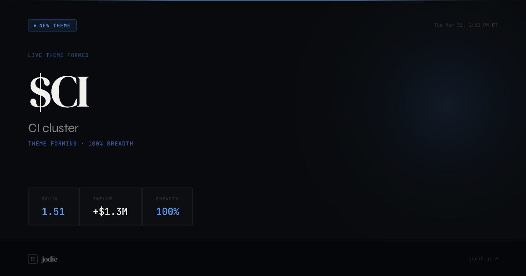Click the Tue Mar 31 timestamp

pyautogui.click(x=466, y=25)
